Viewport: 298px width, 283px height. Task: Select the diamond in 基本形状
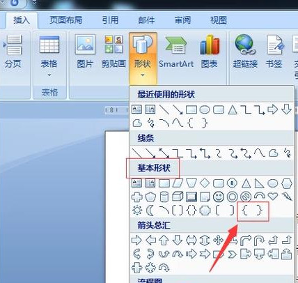point(205,183)
